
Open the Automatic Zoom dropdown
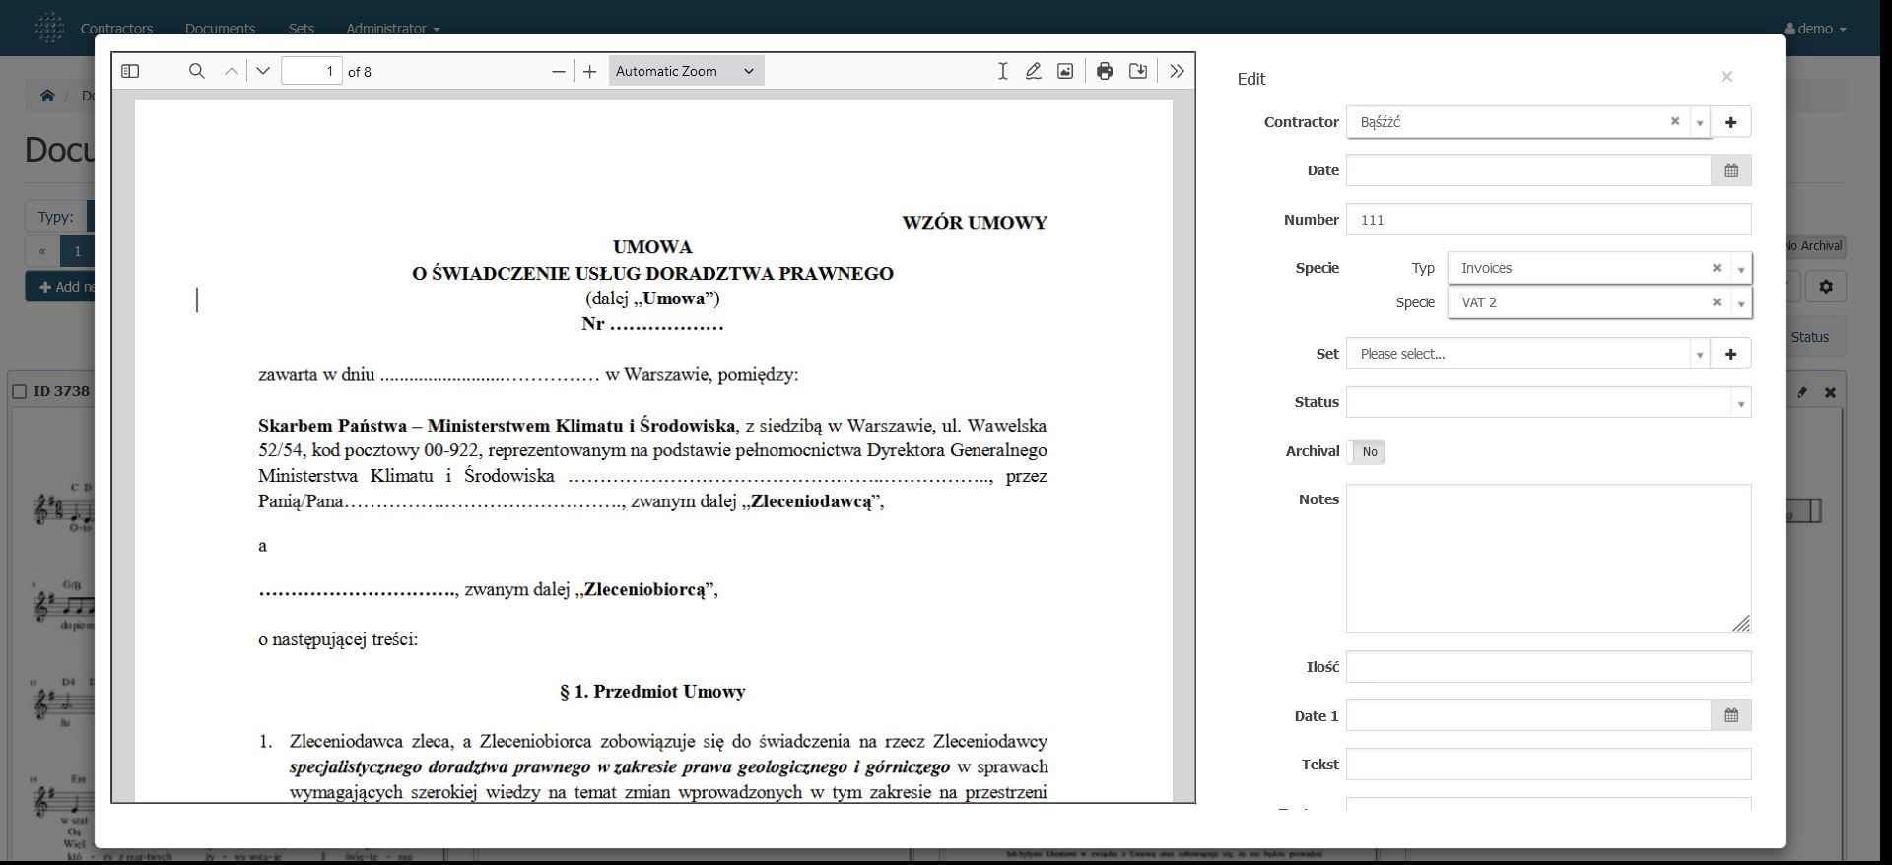(x=686, y=71)
